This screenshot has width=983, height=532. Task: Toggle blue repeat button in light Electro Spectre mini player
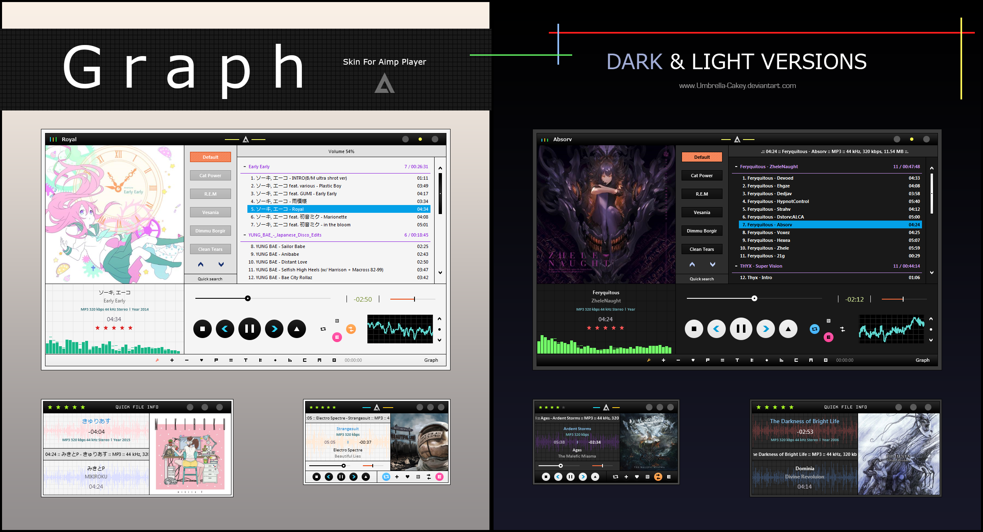(386, 477)
